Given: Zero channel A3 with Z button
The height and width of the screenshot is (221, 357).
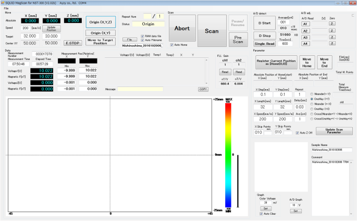Looking at the screenshot, I should (x=332, y=37).
